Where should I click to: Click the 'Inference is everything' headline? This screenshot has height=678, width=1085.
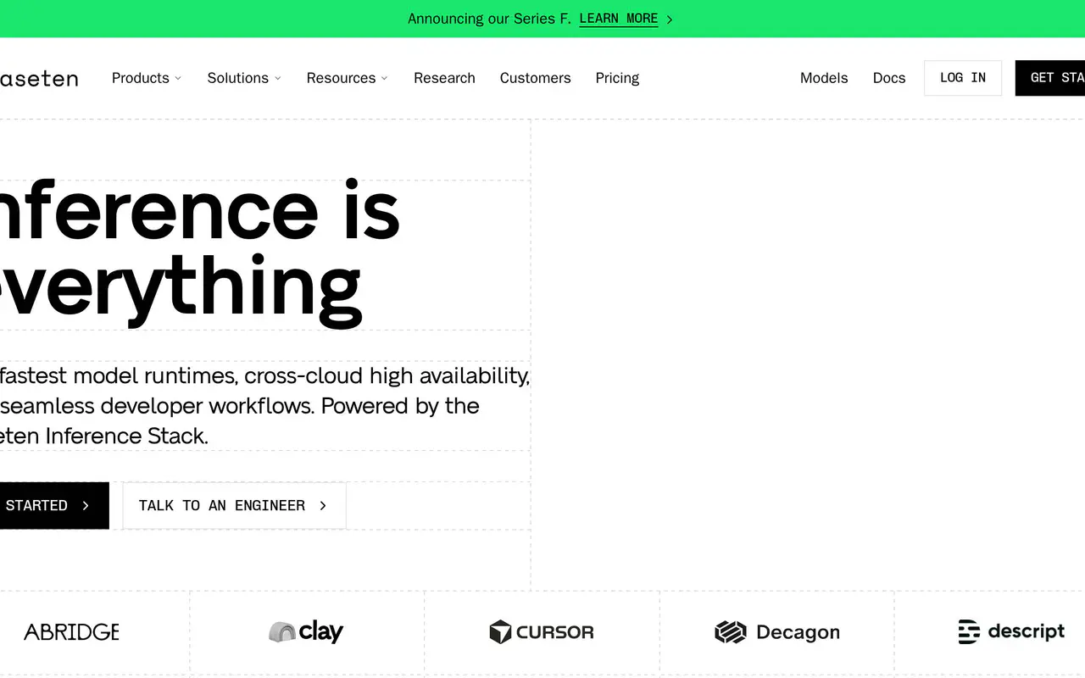pos(200,252)
